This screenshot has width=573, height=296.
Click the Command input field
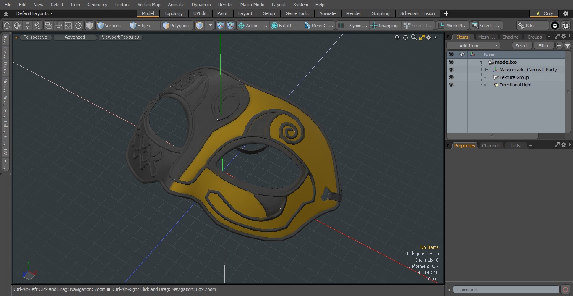(506, 290)
